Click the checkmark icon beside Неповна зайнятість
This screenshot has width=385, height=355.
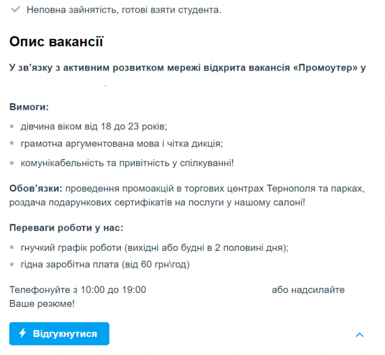coord(15,10)
